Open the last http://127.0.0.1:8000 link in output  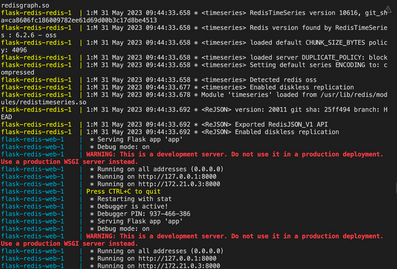pos(177,258)
